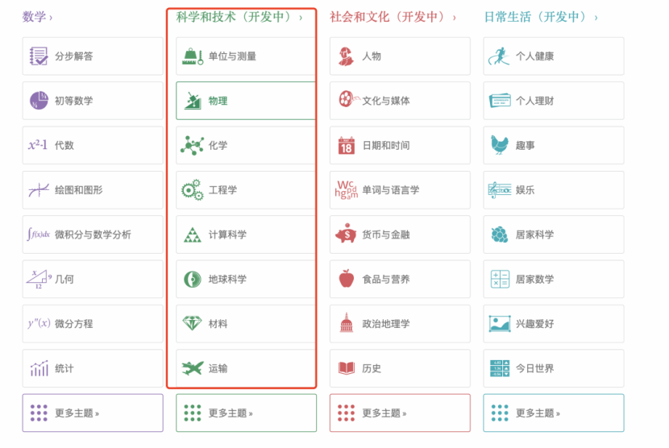The width and height of the screenshot is (669, 448).
Task: Show 更多主题 under Everyday Life column
Action: click(x=553, y=413)
